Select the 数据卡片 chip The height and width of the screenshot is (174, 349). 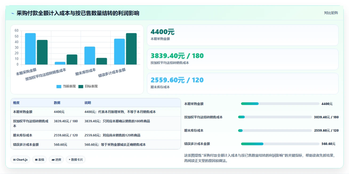[x=76, y=160]
